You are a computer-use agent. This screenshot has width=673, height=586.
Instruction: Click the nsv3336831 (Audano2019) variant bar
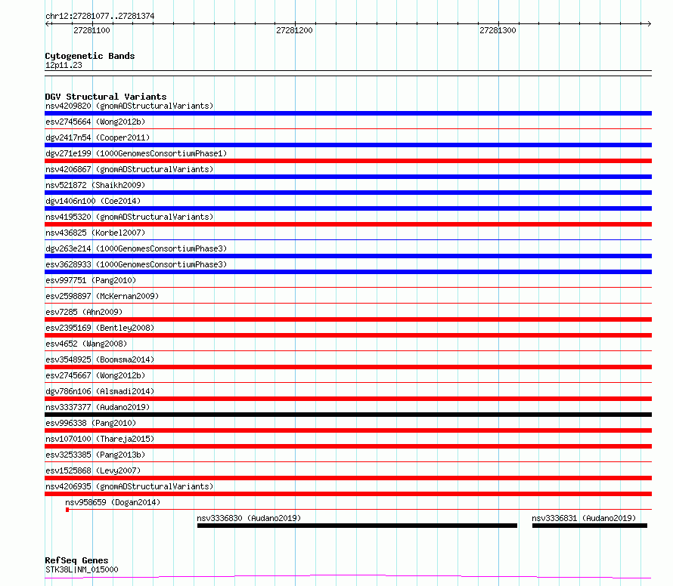coord(590,526)
